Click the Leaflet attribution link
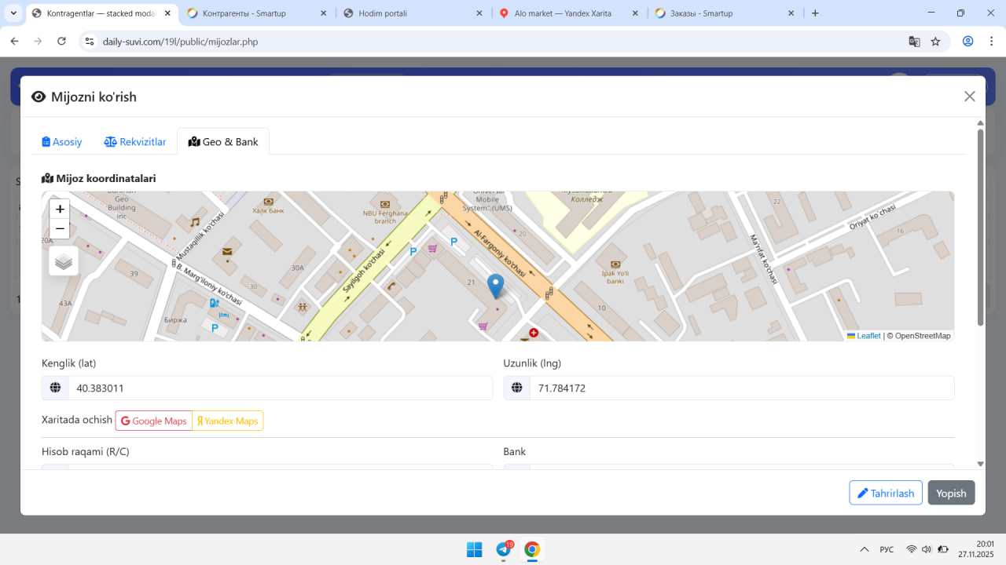This screenshot has height=565, width=1006. (x=868, y=336)
